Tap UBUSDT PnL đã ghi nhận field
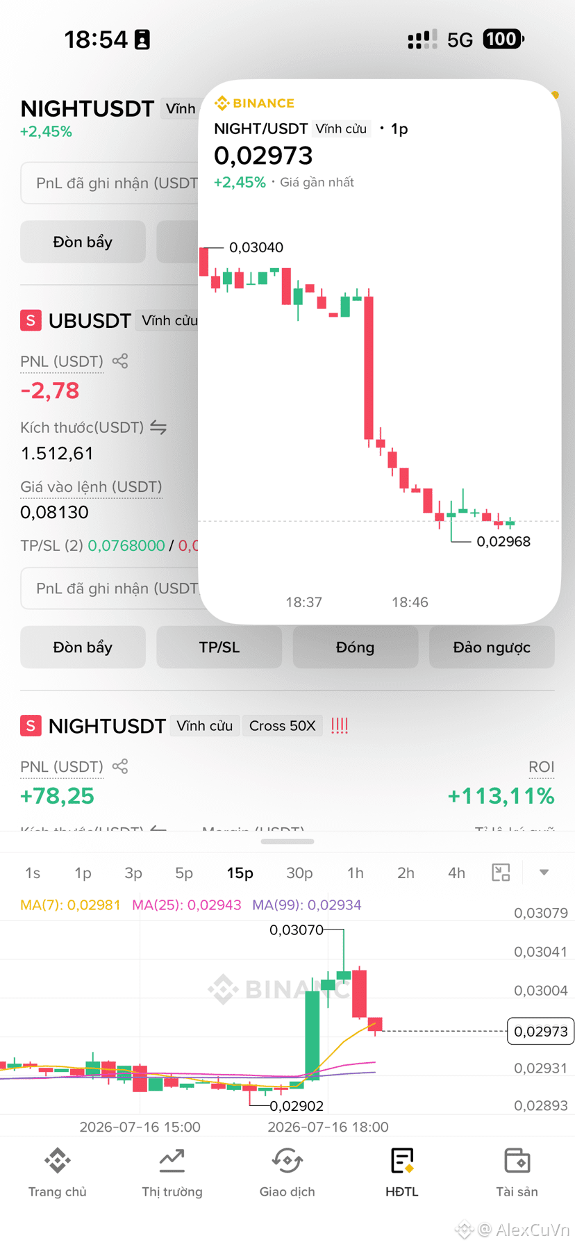Image resolution: width=575 pixels, height=1247 pixels. pos(111,588)
